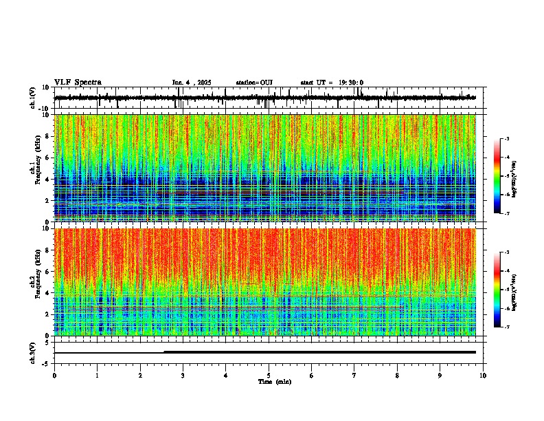Click time axis tick label '2'

(140, 376)
